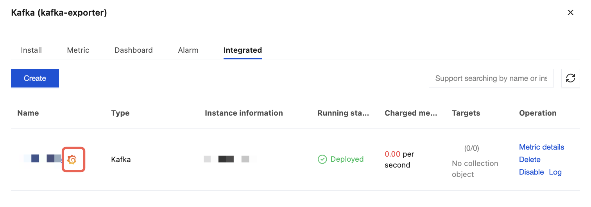Image resolution: width=591 pixels, height=207 pixels.
Task: View the Log link
Action: (x=555, y=172)
